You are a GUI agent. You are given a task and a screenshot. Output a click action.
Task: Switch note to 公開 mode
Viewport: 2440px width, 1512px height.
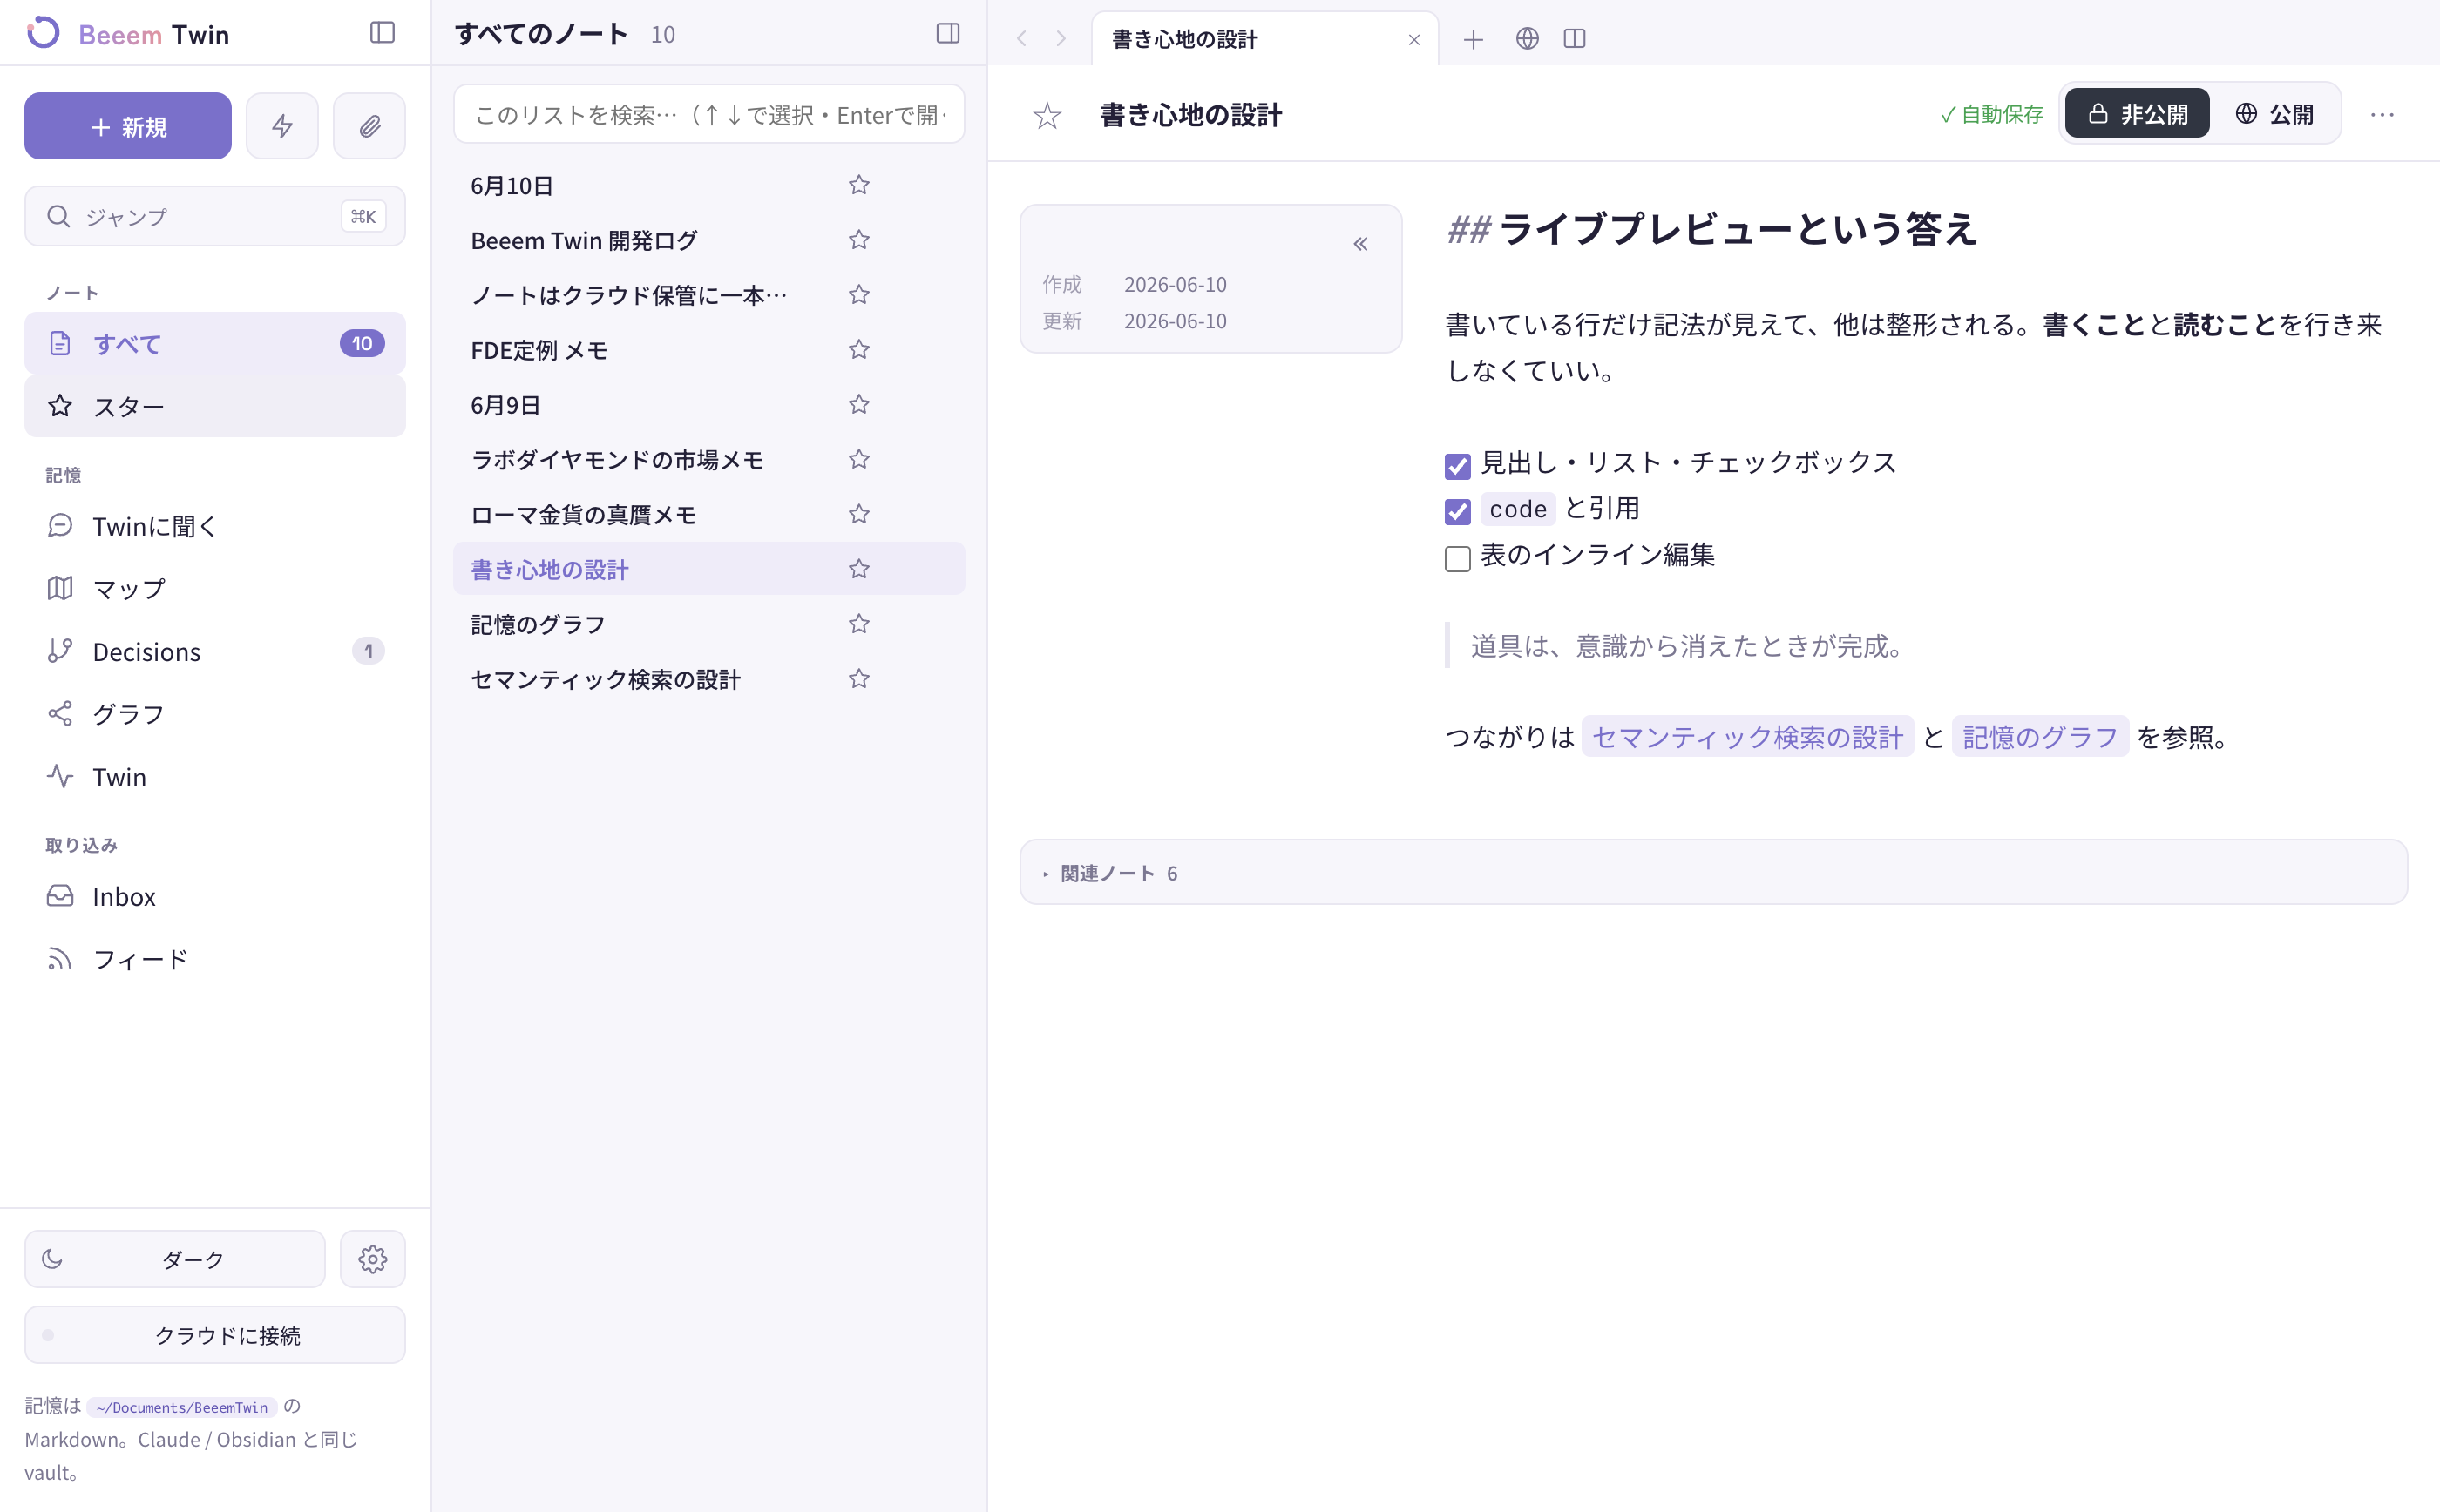coord(2274,114)
